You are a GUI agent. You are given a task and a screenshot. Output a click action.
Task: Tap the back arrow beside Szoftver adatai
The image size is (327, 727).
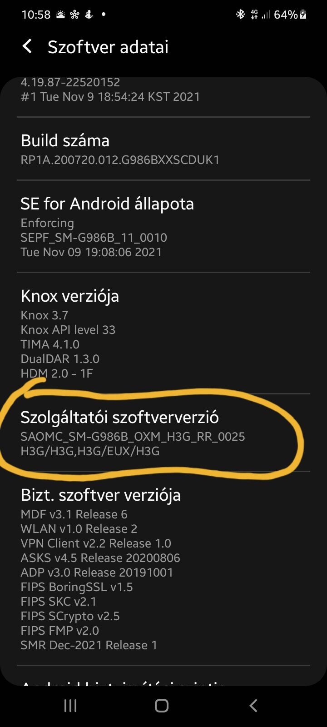click(x=27, y=46)
